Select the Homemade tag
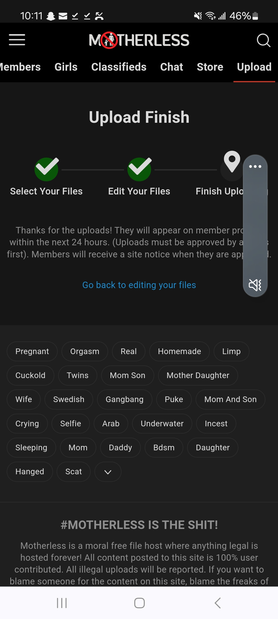This screenshot has height=619, width=278. 179,351
